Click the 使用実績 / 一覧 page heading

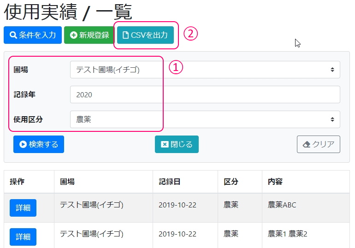point(68,12)
